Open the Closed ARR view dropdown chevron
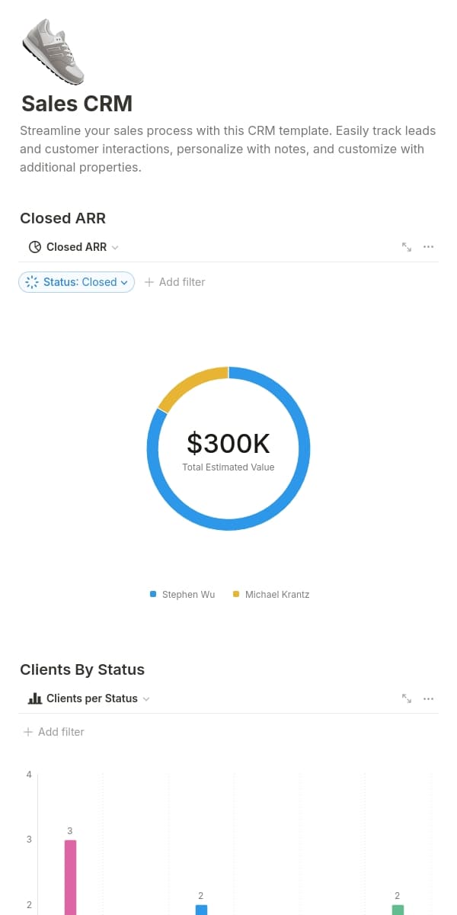Screen dimensions: 457x915 click(115, 248)
